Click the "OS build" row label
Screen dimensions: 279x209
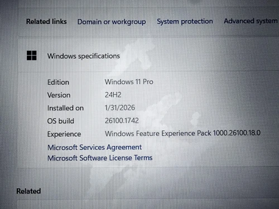click(x=61, y=121)
